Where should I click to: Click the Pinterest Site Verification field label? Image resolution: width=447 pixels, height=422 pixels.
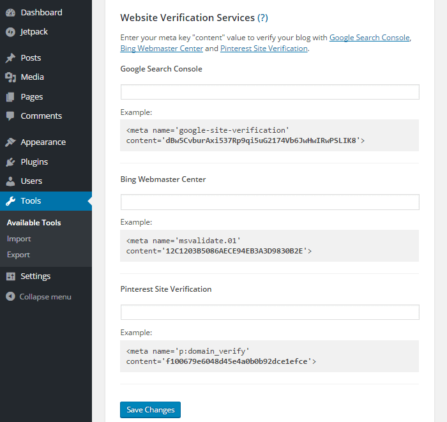click(x=166, y=289)
